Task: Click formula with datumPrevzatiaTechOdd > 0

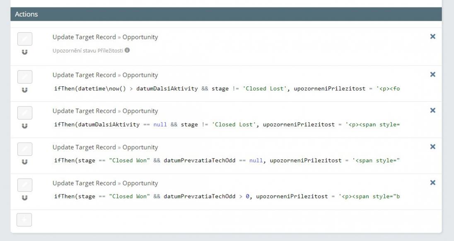Action: pyautogui.click(x=227, y=196)
